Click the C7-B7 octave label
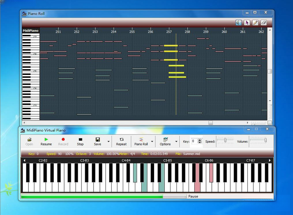Image resolution: width=293 pixels, height=215 pixels. pyautogui.click(x=251, y=160)
